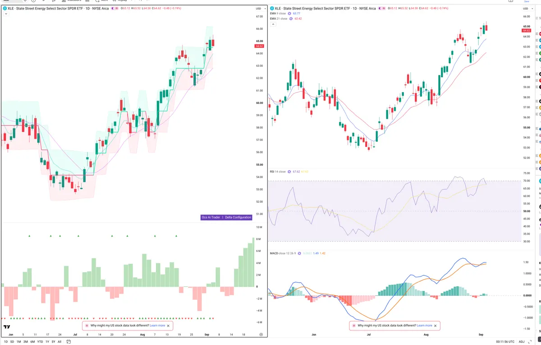
Task: Click the red 64.62 price tag on left chart
Action: [x=259, y=46]
